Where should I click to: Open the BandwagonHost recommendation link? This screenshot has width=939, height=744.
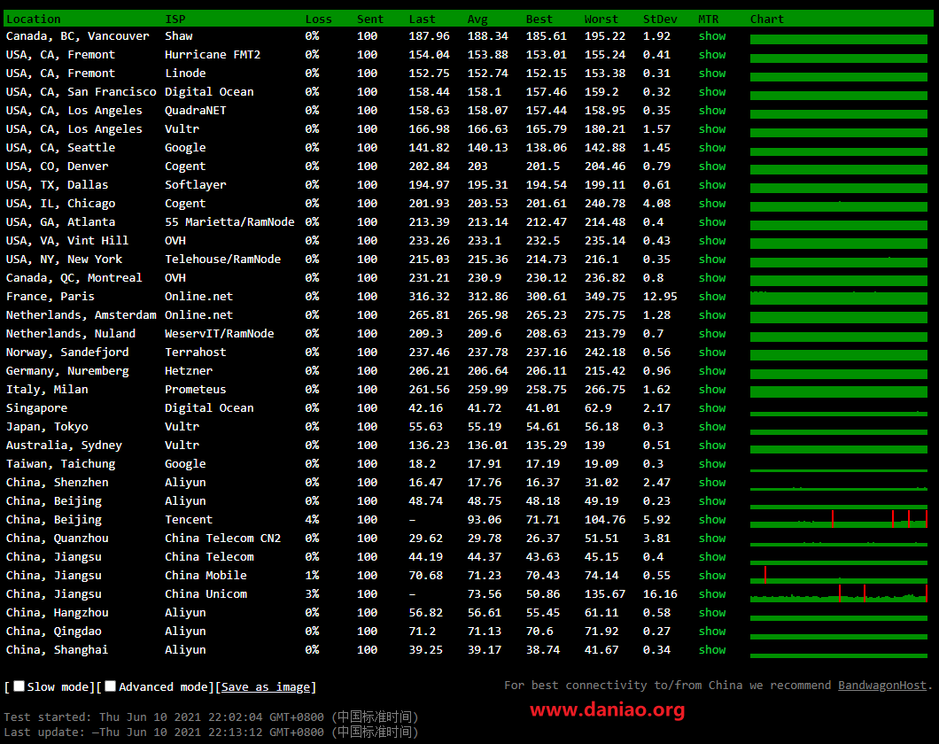882,686
